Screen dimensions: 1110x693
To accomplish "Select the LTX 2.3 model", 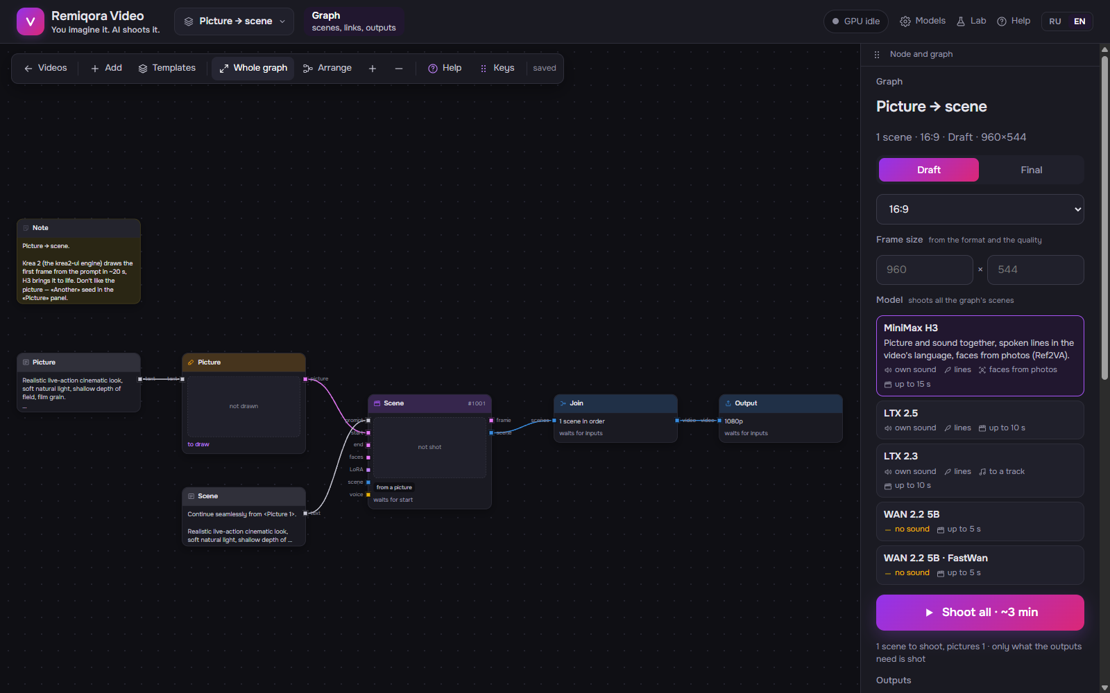I will (x=980, y=471).
